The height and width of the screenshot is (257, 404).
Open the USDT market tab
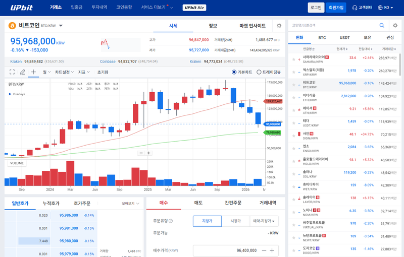(344, 37)
